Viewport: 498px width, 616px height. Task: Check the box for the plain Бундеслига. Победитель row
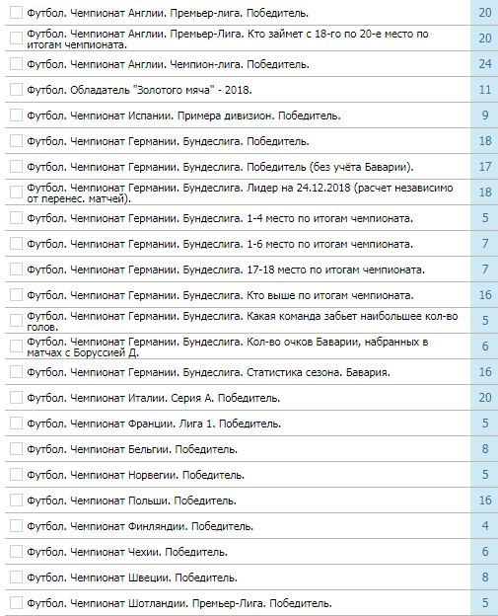(16, 140)
